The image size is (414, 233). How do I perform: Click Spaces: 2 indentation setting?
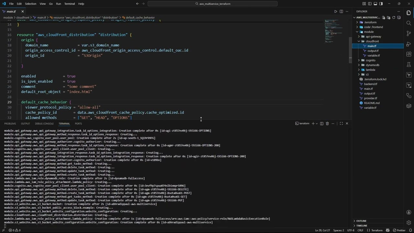click(339, 230)
